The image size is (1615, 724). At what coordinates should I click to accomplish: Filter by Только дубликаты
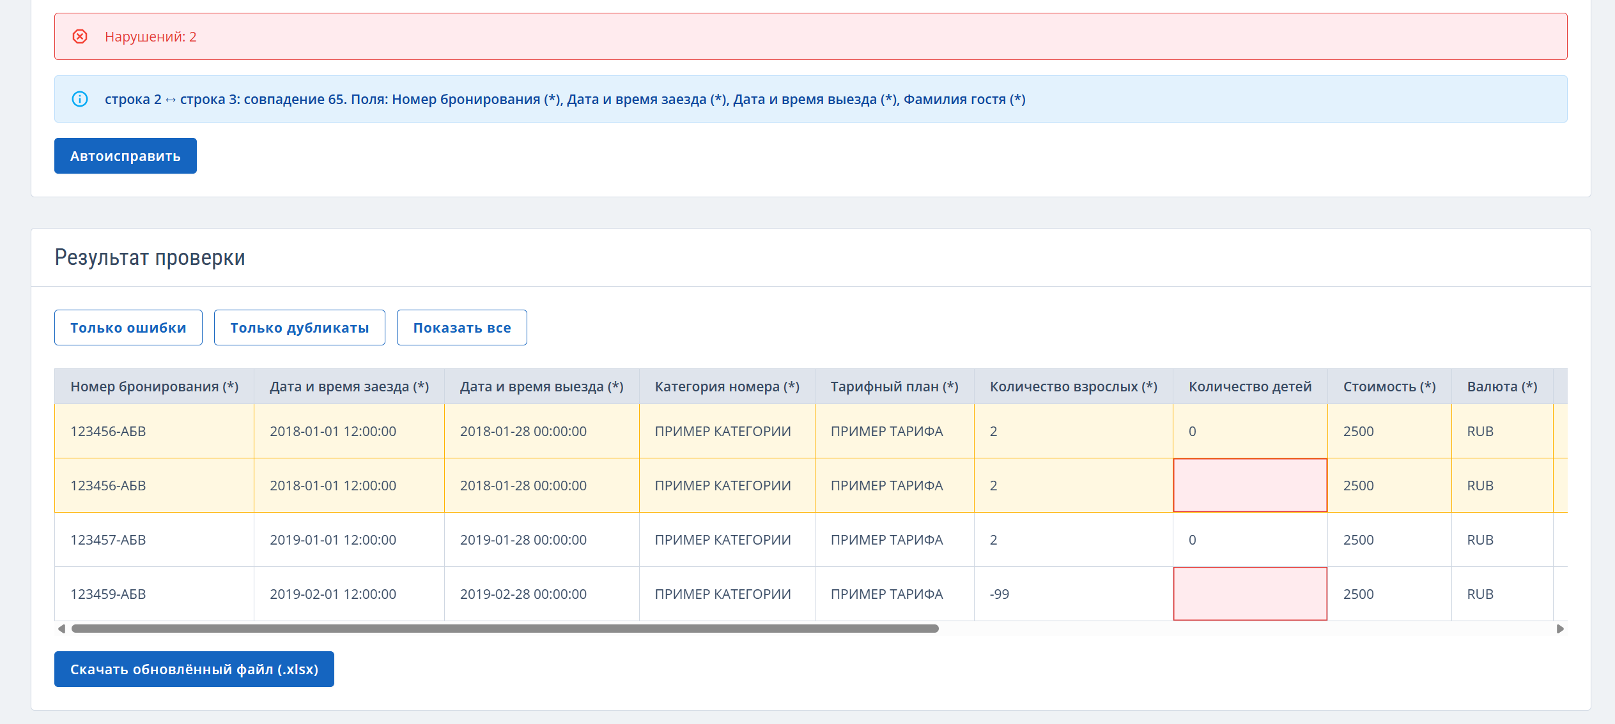[x=299, y=328]
